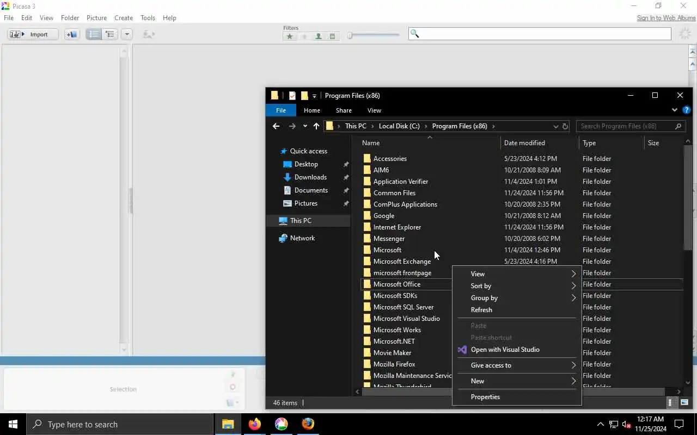Switch to large icons view in the status bar
697x435 pixels.
(684, 403)
